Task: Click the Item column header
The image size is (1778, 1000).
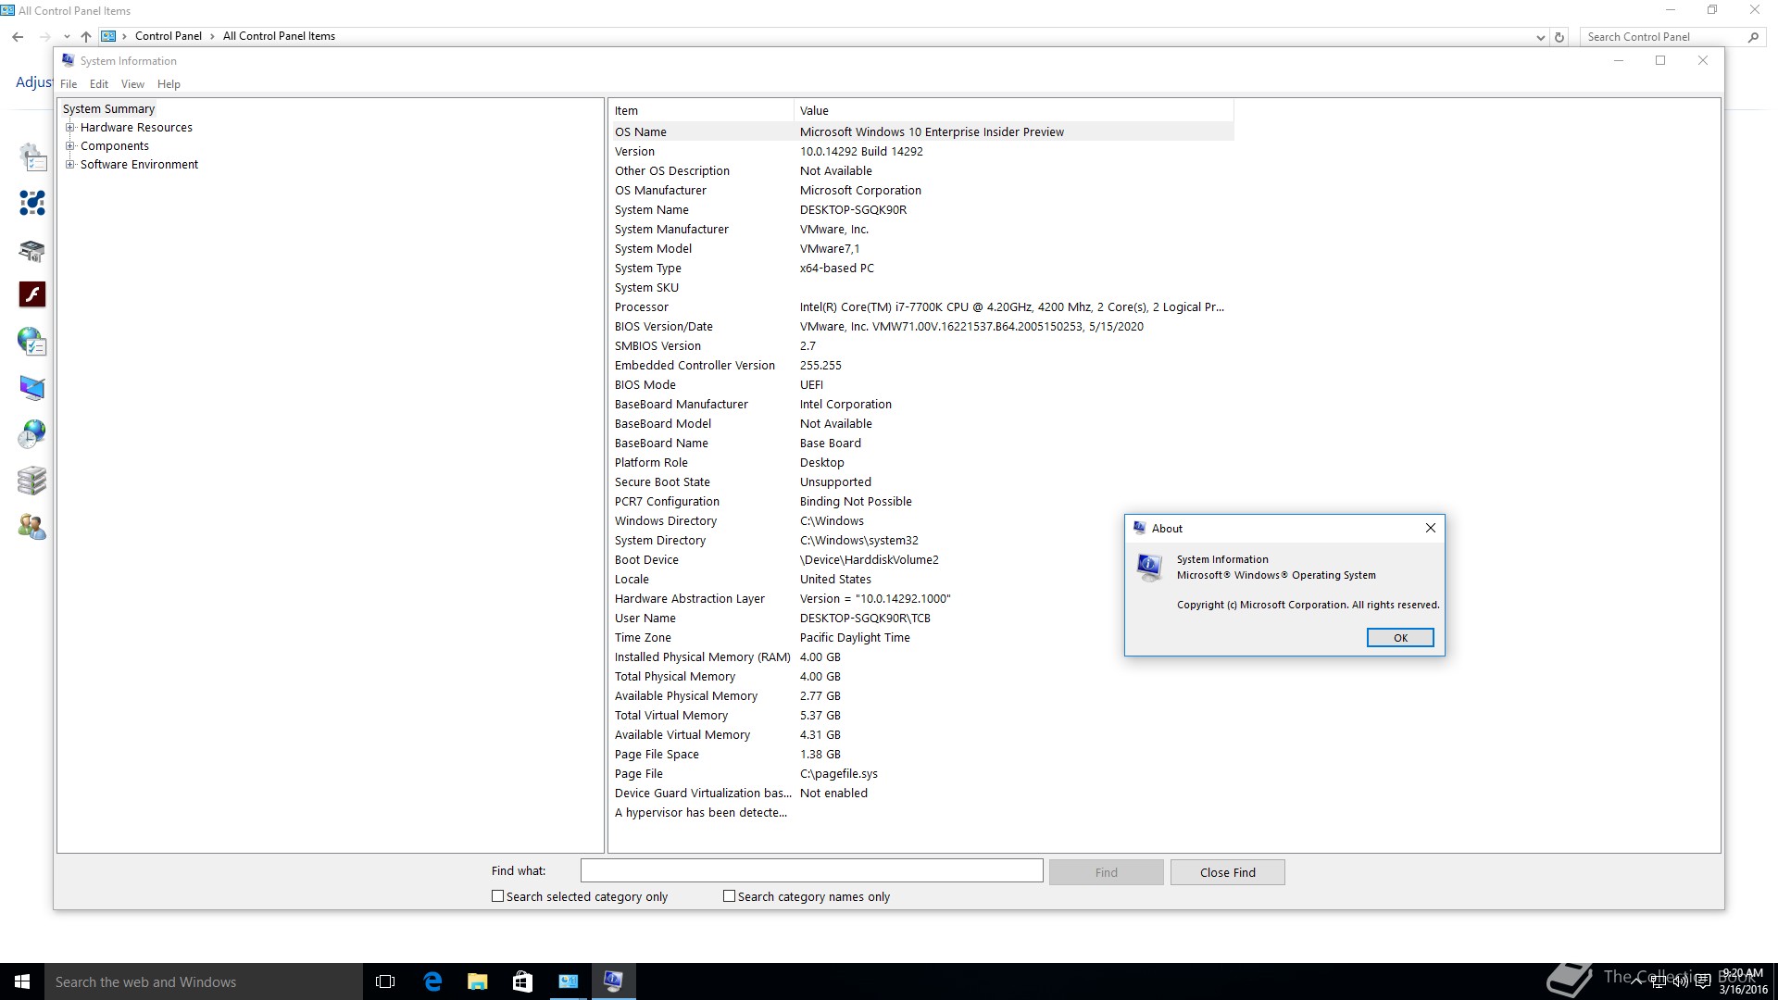Action: point(702,110)
